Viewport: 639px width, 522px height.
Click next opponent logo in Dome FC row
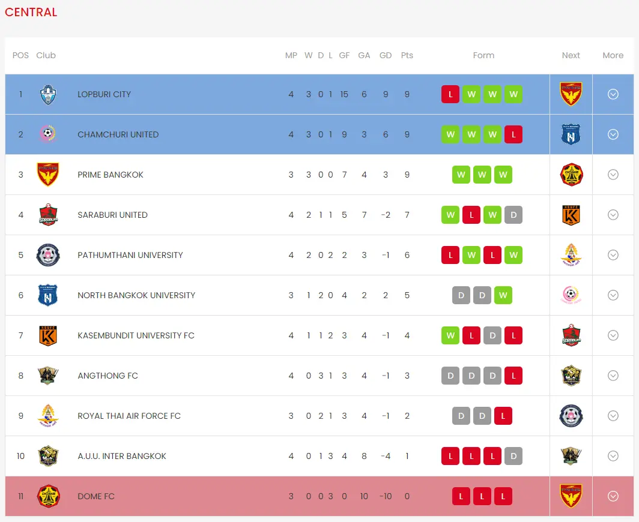571,496
